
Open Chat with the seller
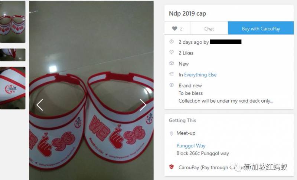point(209,29)
